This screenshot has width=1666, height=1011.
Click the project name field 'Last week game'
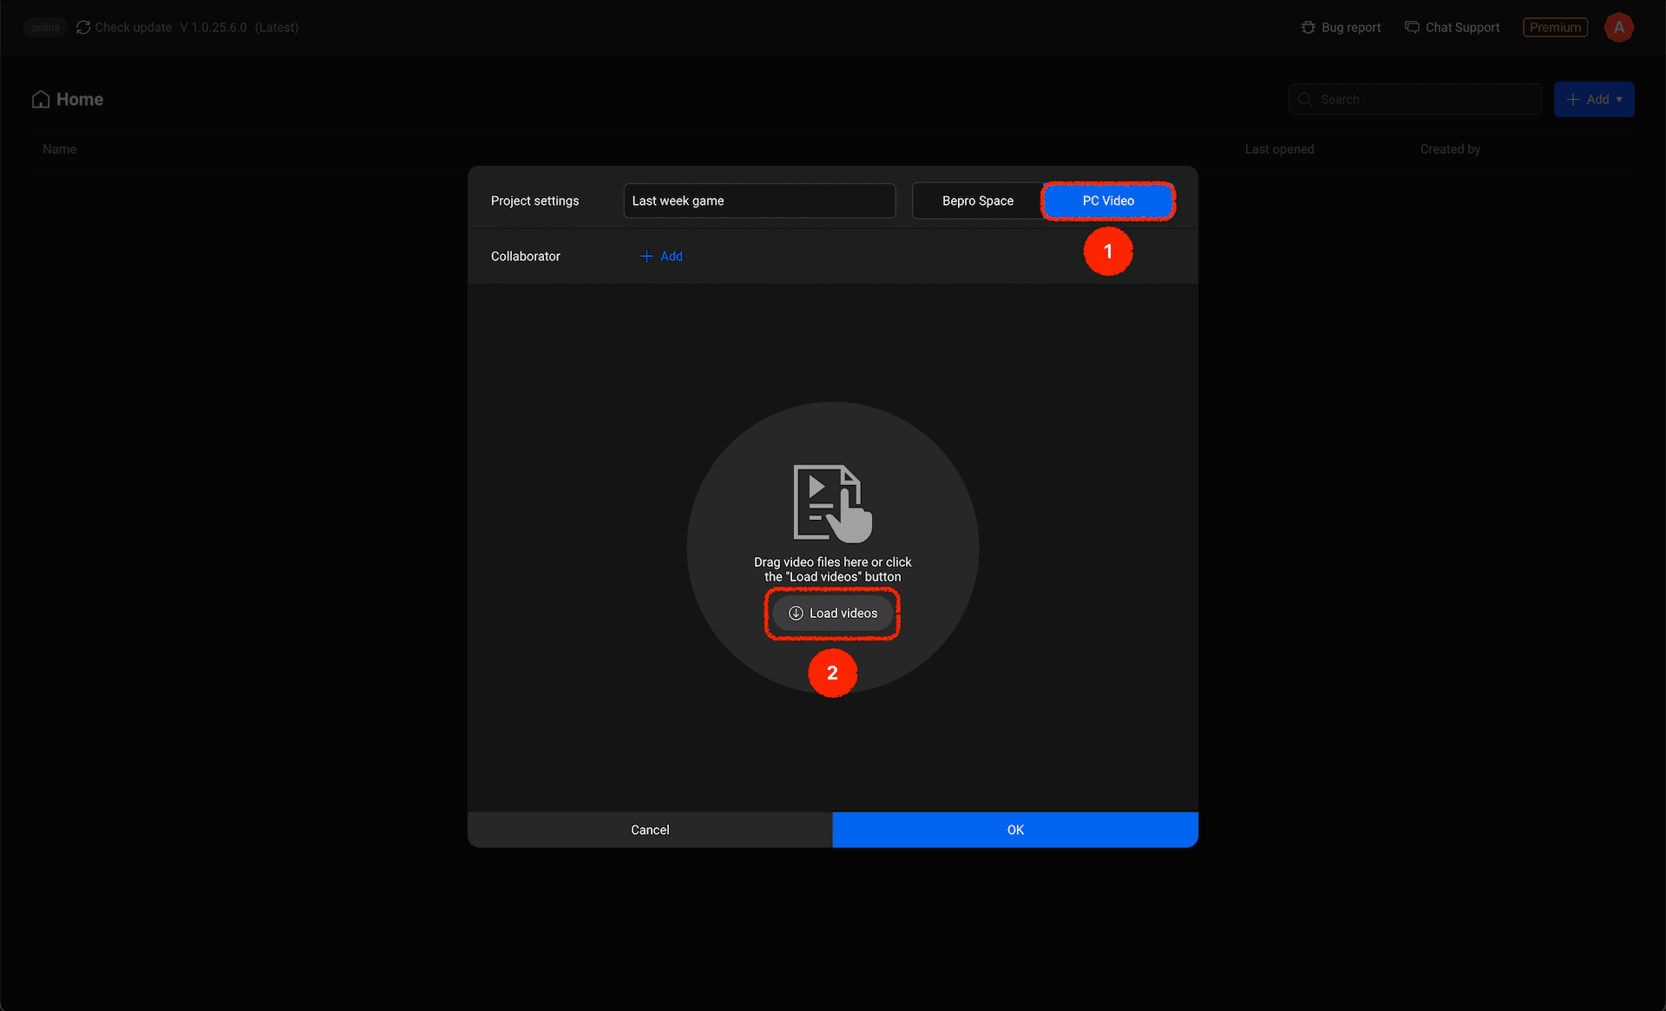coord(759,201)
